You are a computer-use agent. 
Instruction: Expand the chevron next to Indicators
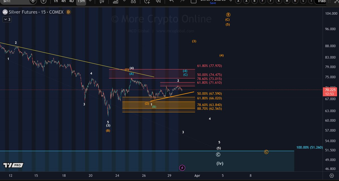tap(124, 1)
